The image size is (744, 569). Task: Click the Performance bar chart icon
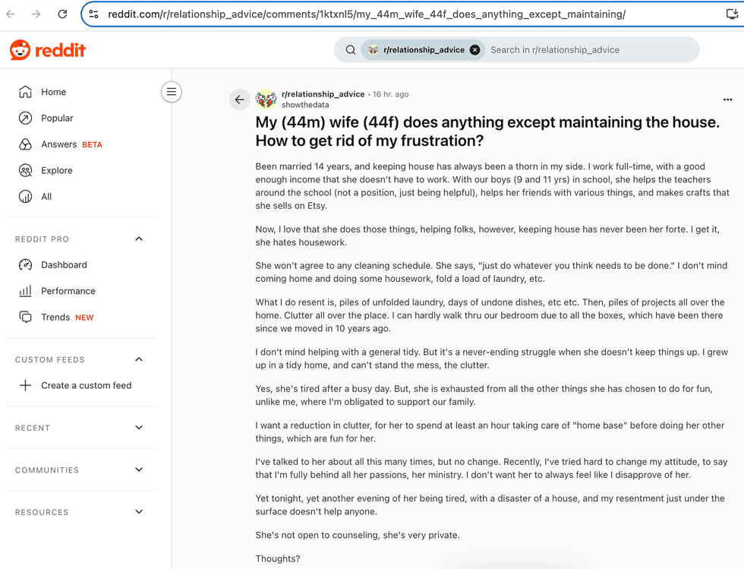click(x=25, y=291)
